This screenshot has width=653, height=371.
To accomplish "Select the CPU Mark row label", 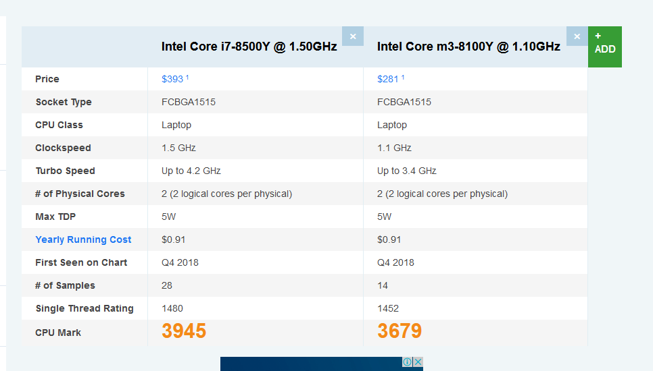I will tap(58, 333).
